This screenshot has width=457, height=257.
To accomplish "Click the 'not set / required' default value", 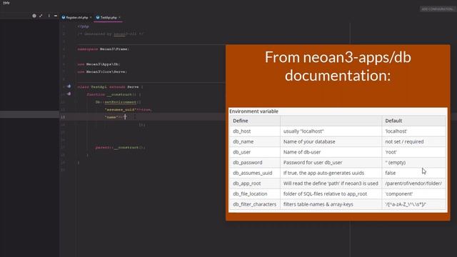I will (x=404, y=141).
